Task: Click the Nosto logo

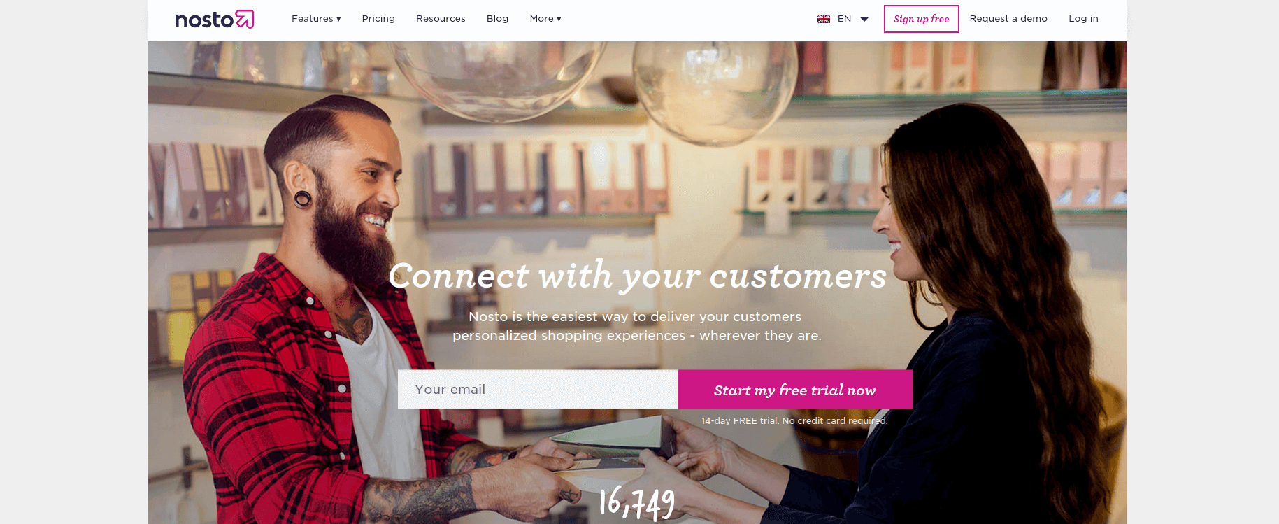Action: click(x=214, y=19)
